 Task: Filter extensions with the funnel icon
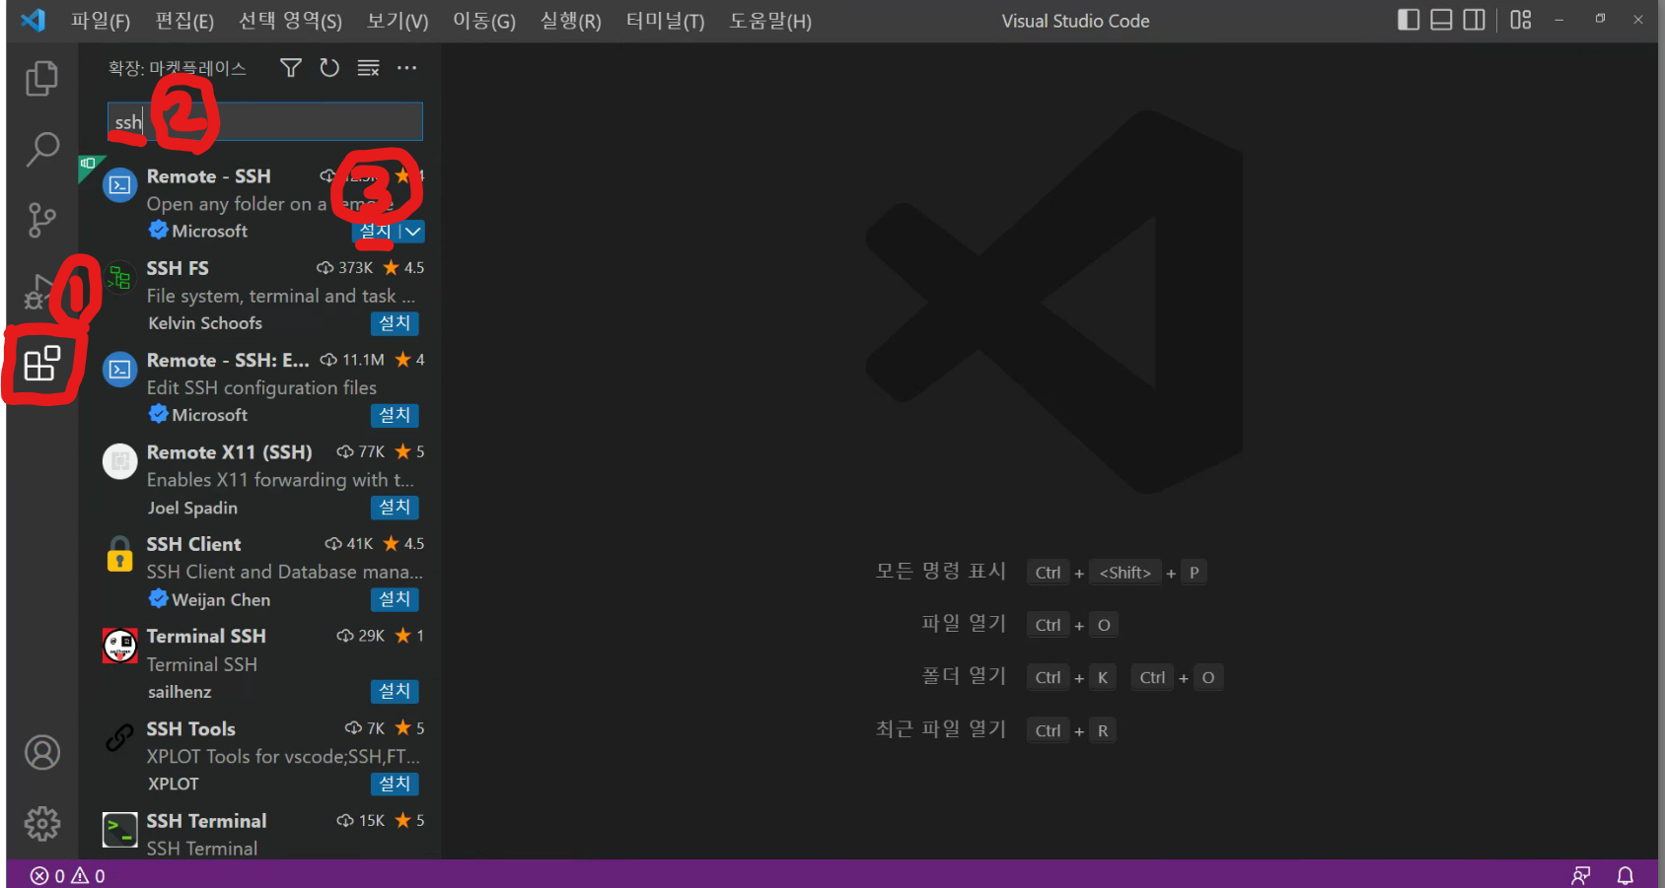point(290,68)
